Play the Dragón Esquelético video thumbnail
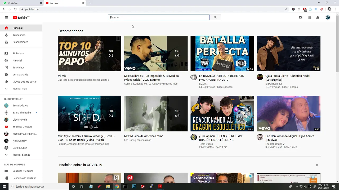339x190 pixels. click(222, 113)
